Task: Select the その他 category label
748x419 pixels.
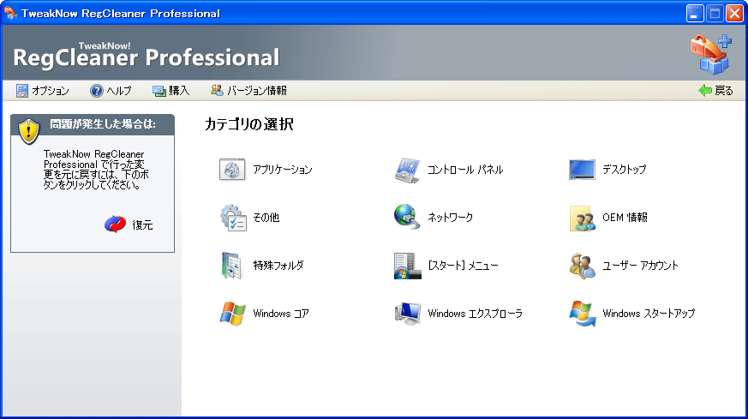Action: coord(266,217)
